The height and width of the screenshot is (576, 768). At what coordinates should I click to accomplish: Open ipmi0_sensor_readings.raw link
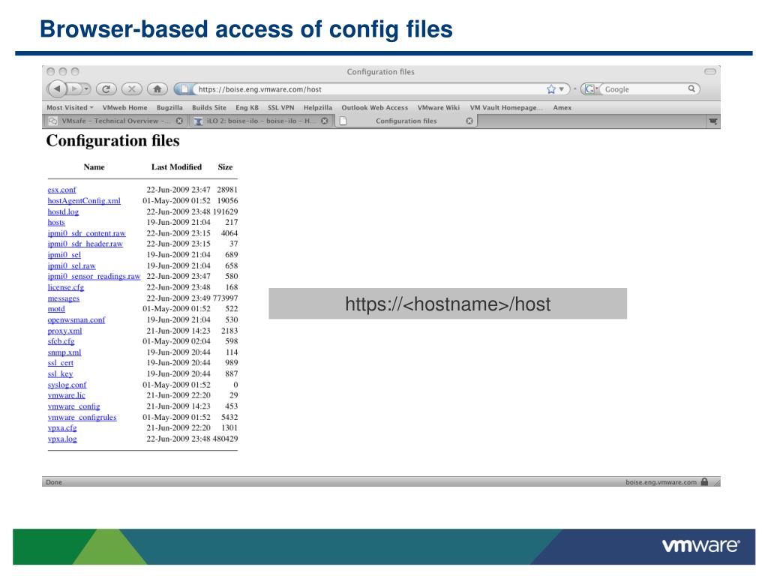click(94, 276)
